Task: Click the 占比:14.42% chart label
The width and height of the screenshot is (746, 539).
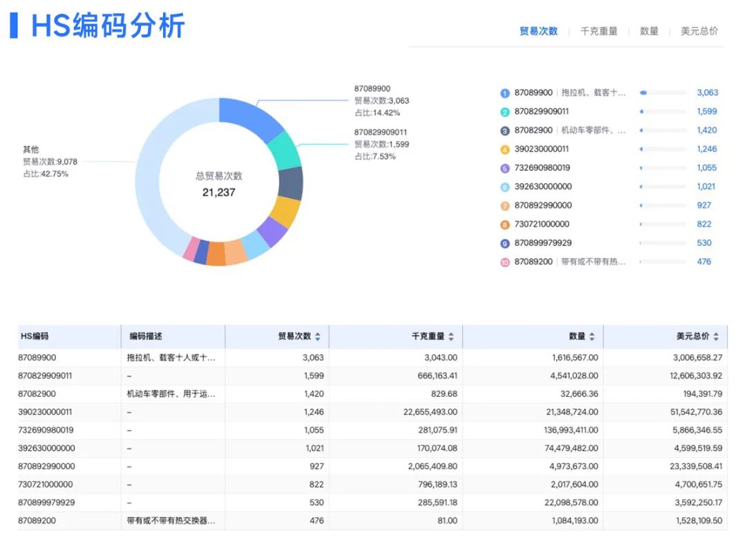Action: [377, 113]
